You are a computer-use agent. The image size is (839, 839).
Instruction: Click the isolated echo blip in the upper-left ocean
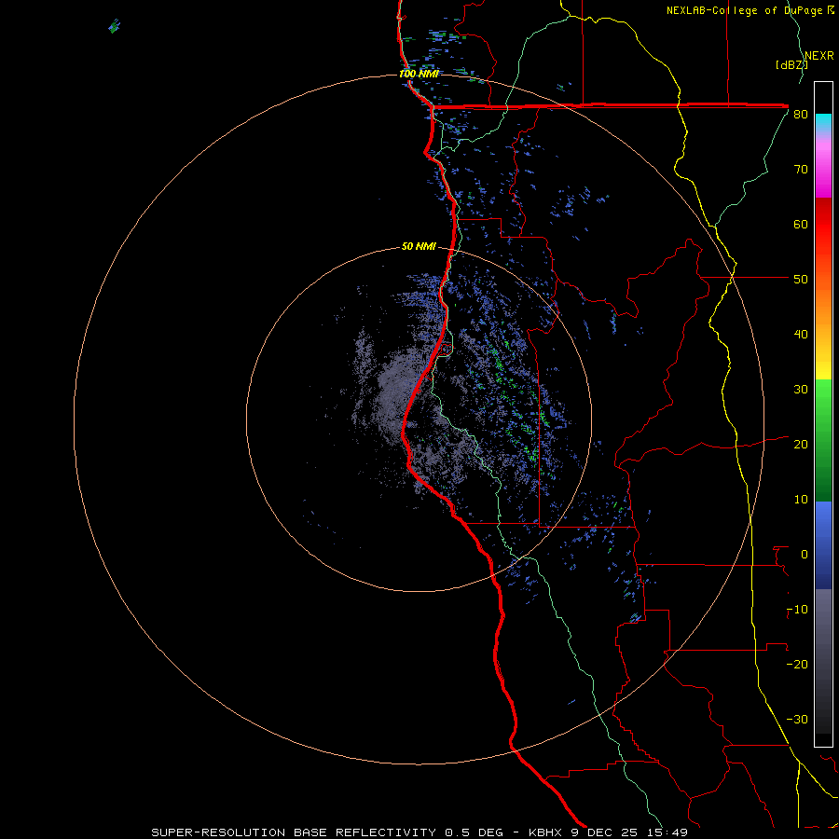tap(114, 26)
